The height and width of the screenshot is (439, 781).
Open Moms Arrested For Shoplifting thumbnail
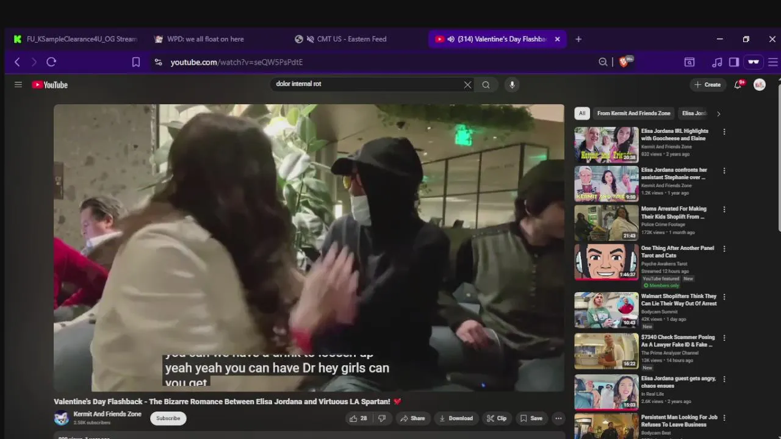606,223
